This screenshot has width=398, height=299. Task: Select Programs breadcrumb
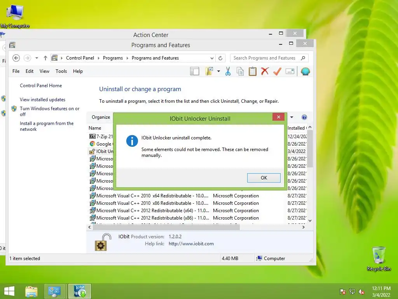click(113, 58)
